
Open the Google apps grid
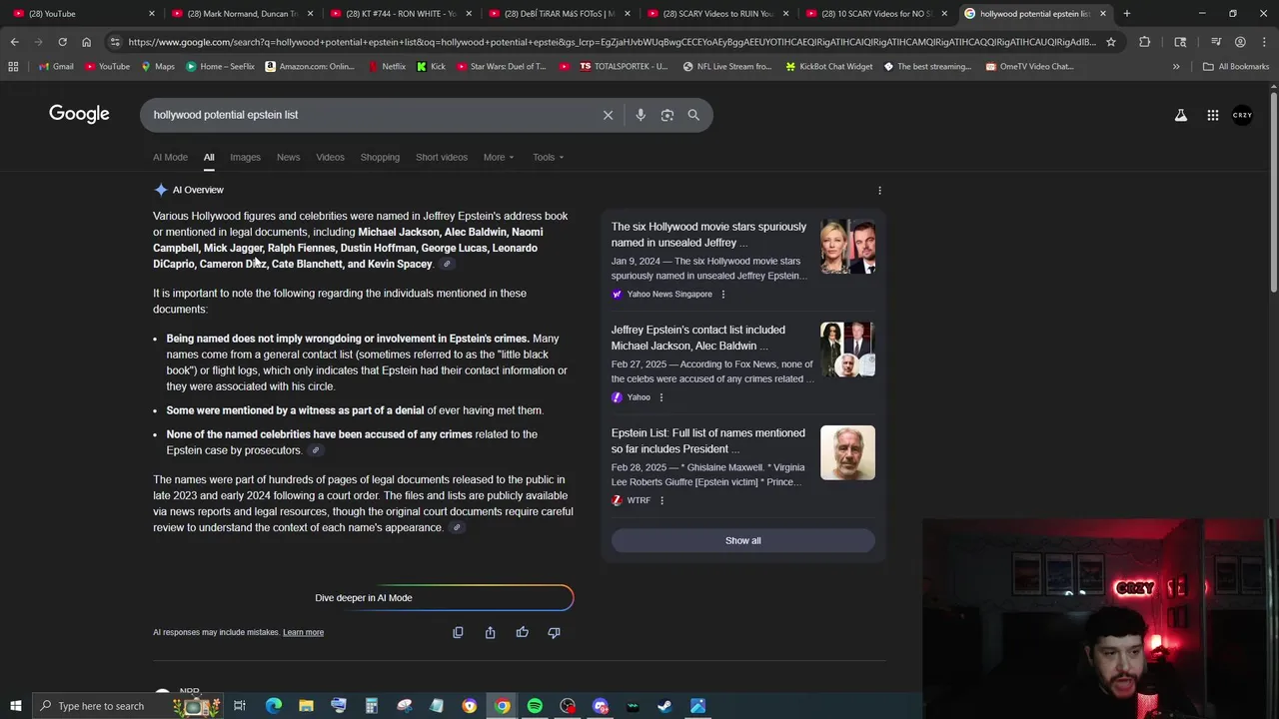tap(1213, 115)
